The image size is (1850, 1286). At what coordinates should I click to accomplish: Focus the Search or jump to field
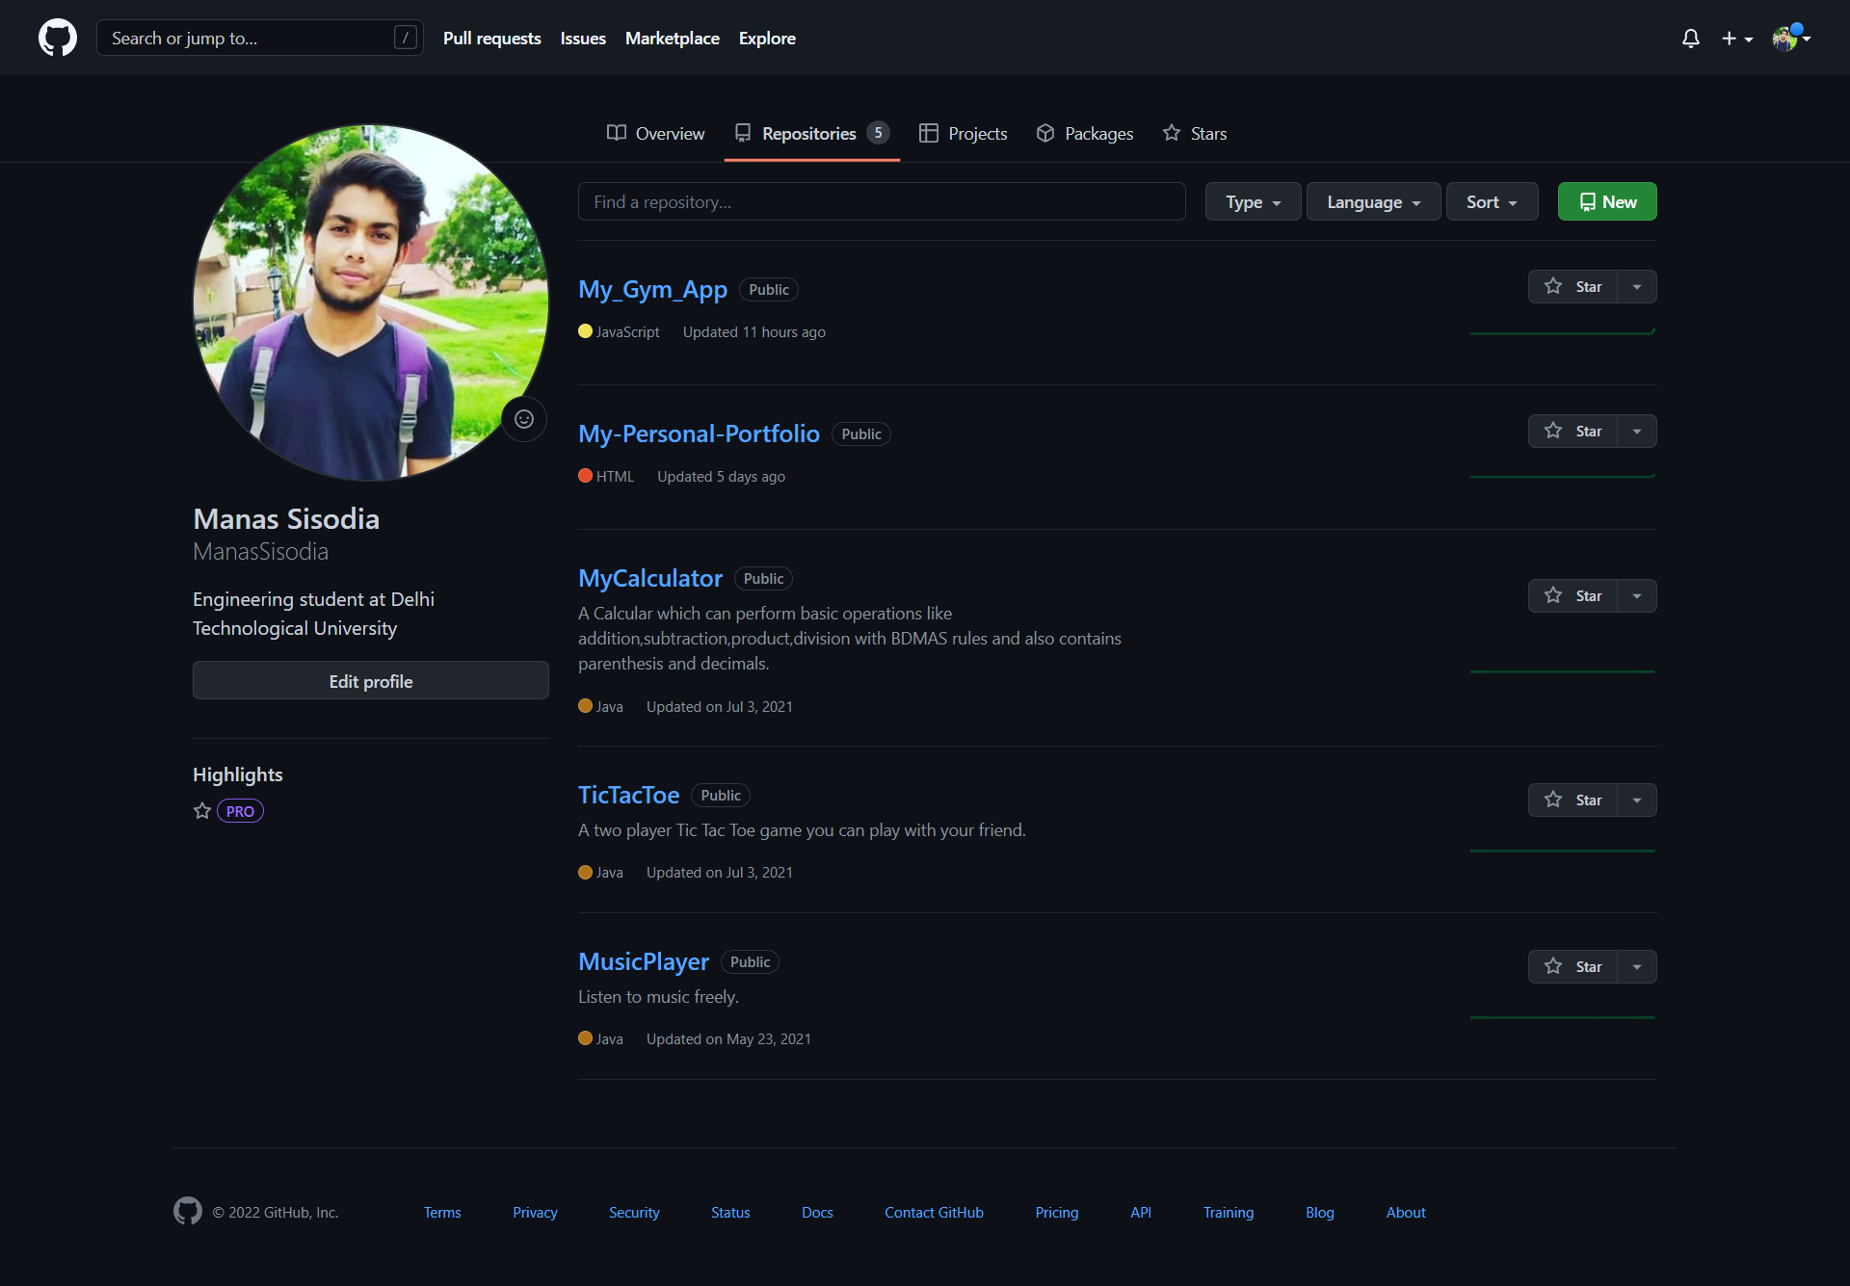(259, 38)
